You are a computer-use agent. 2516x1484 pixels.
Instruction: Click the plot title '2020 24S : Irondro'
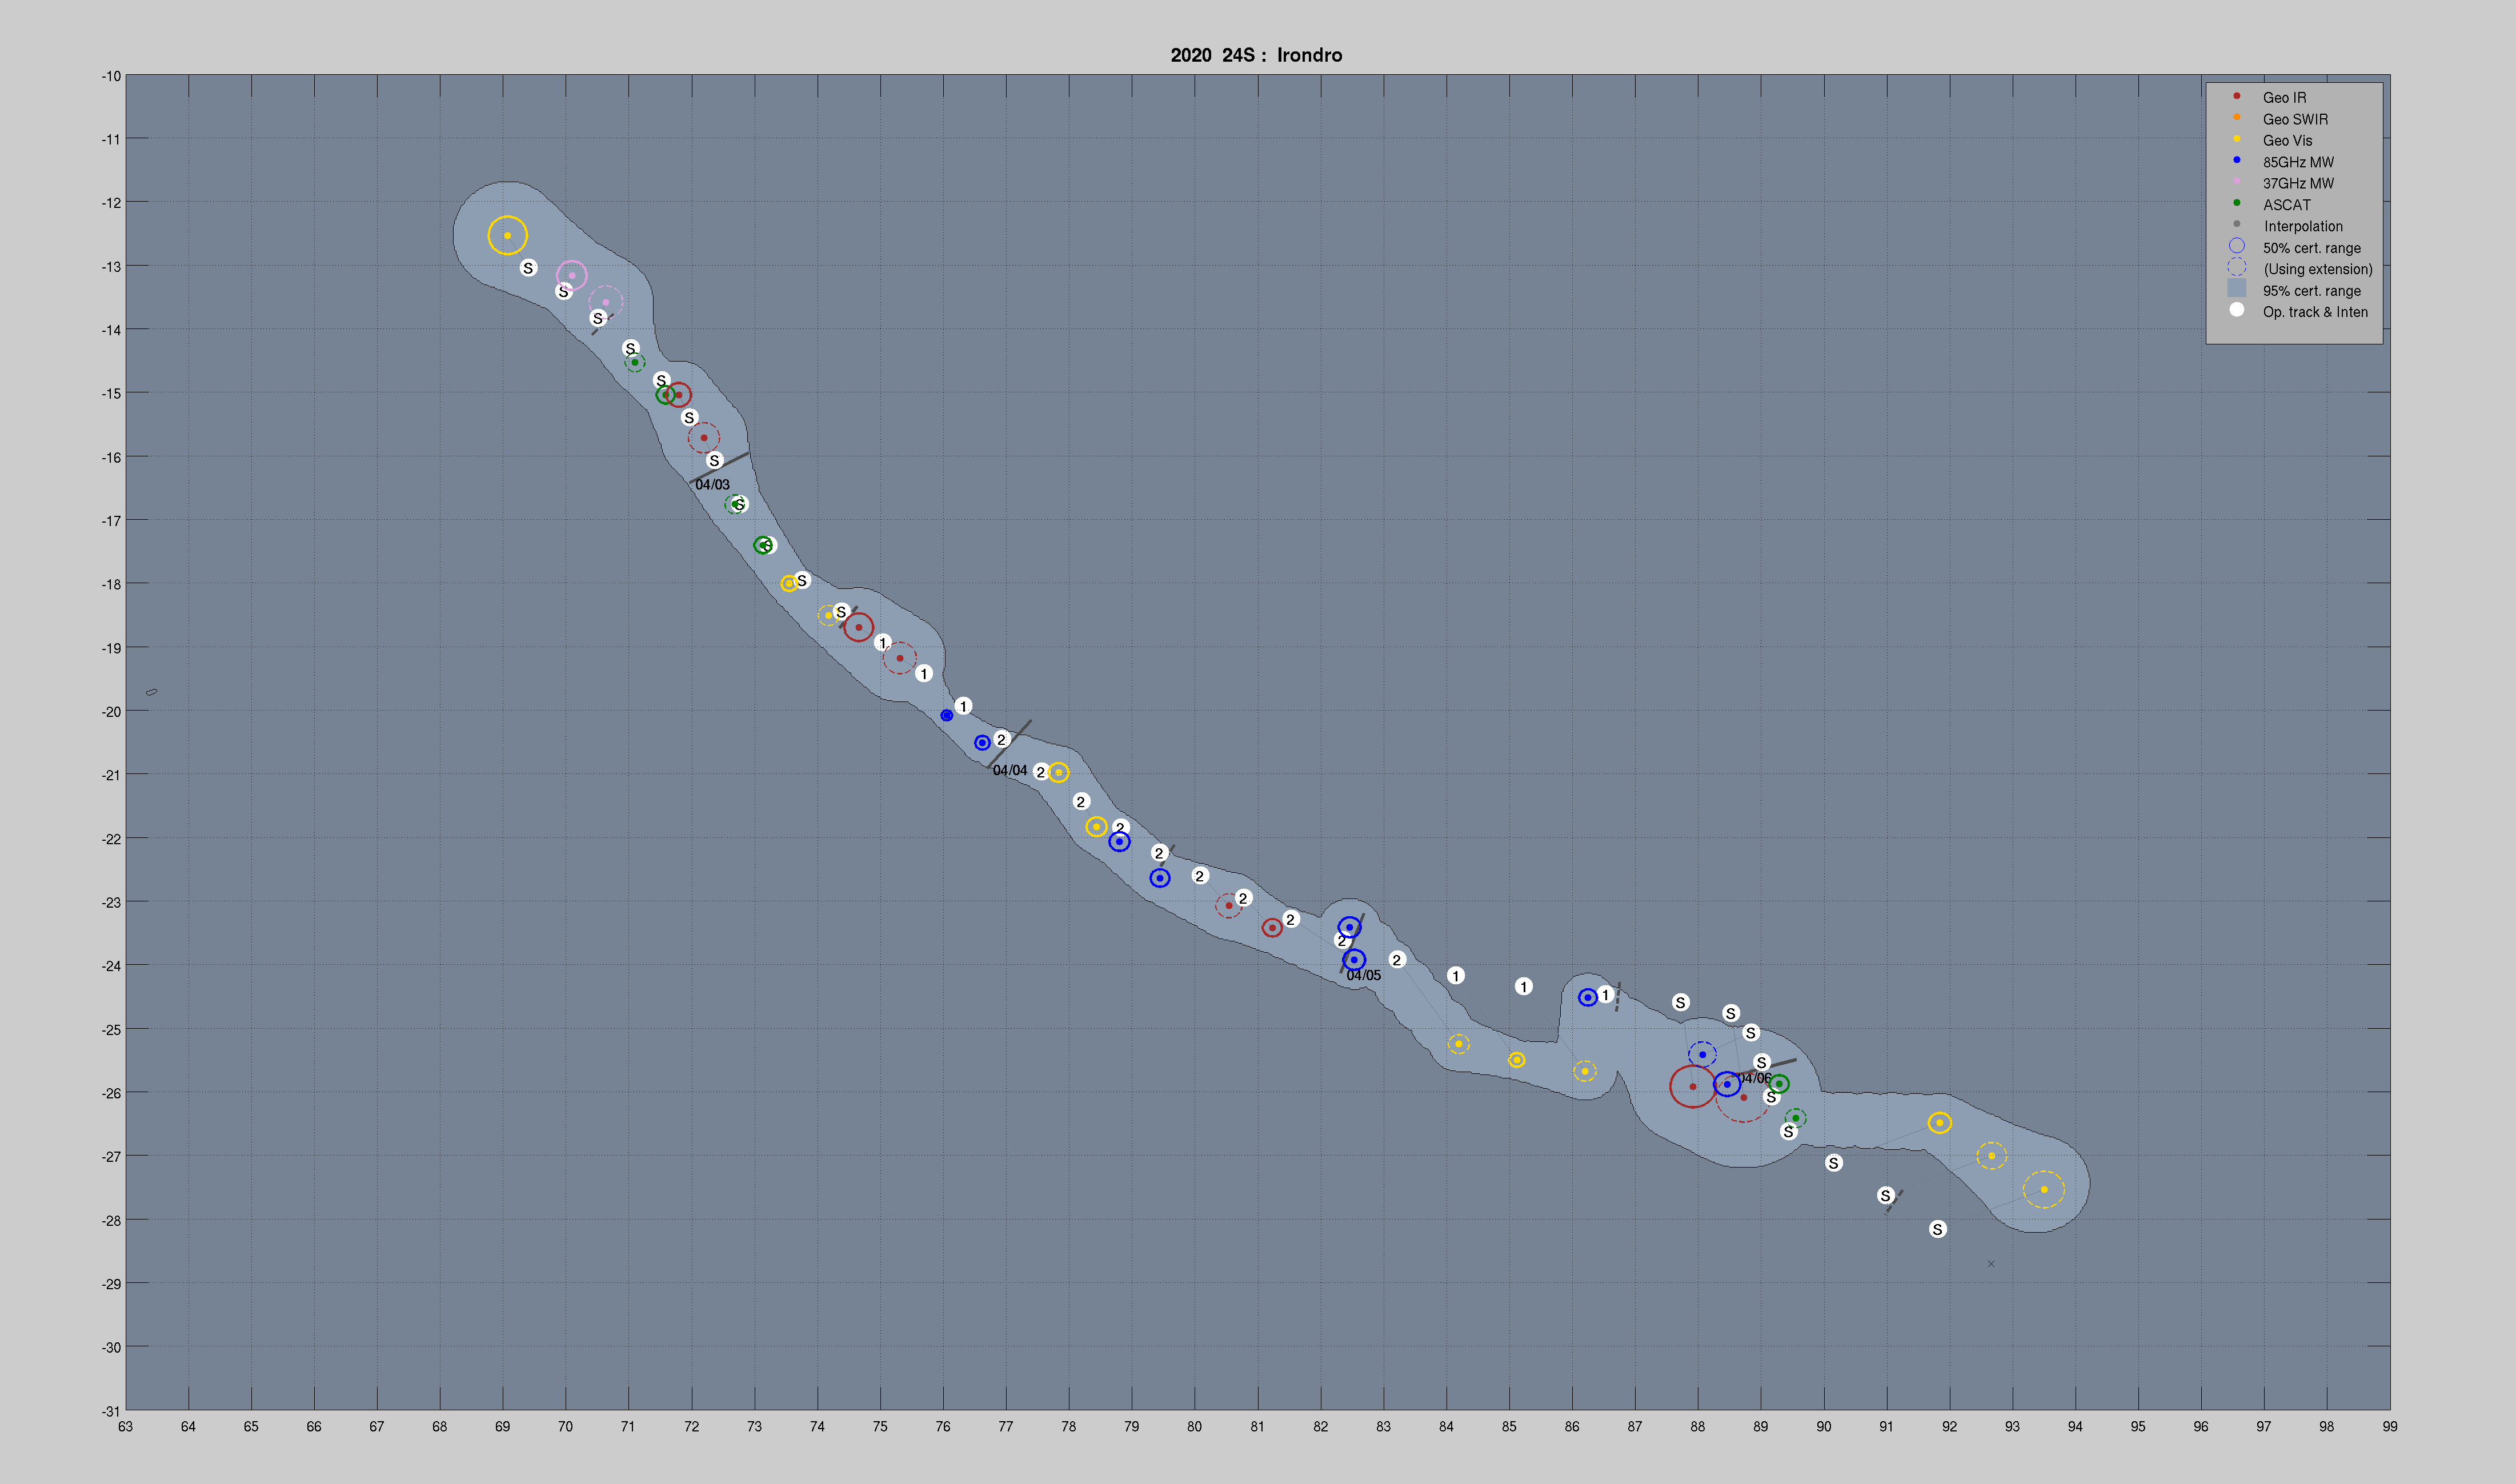(x=1256, y=55)
